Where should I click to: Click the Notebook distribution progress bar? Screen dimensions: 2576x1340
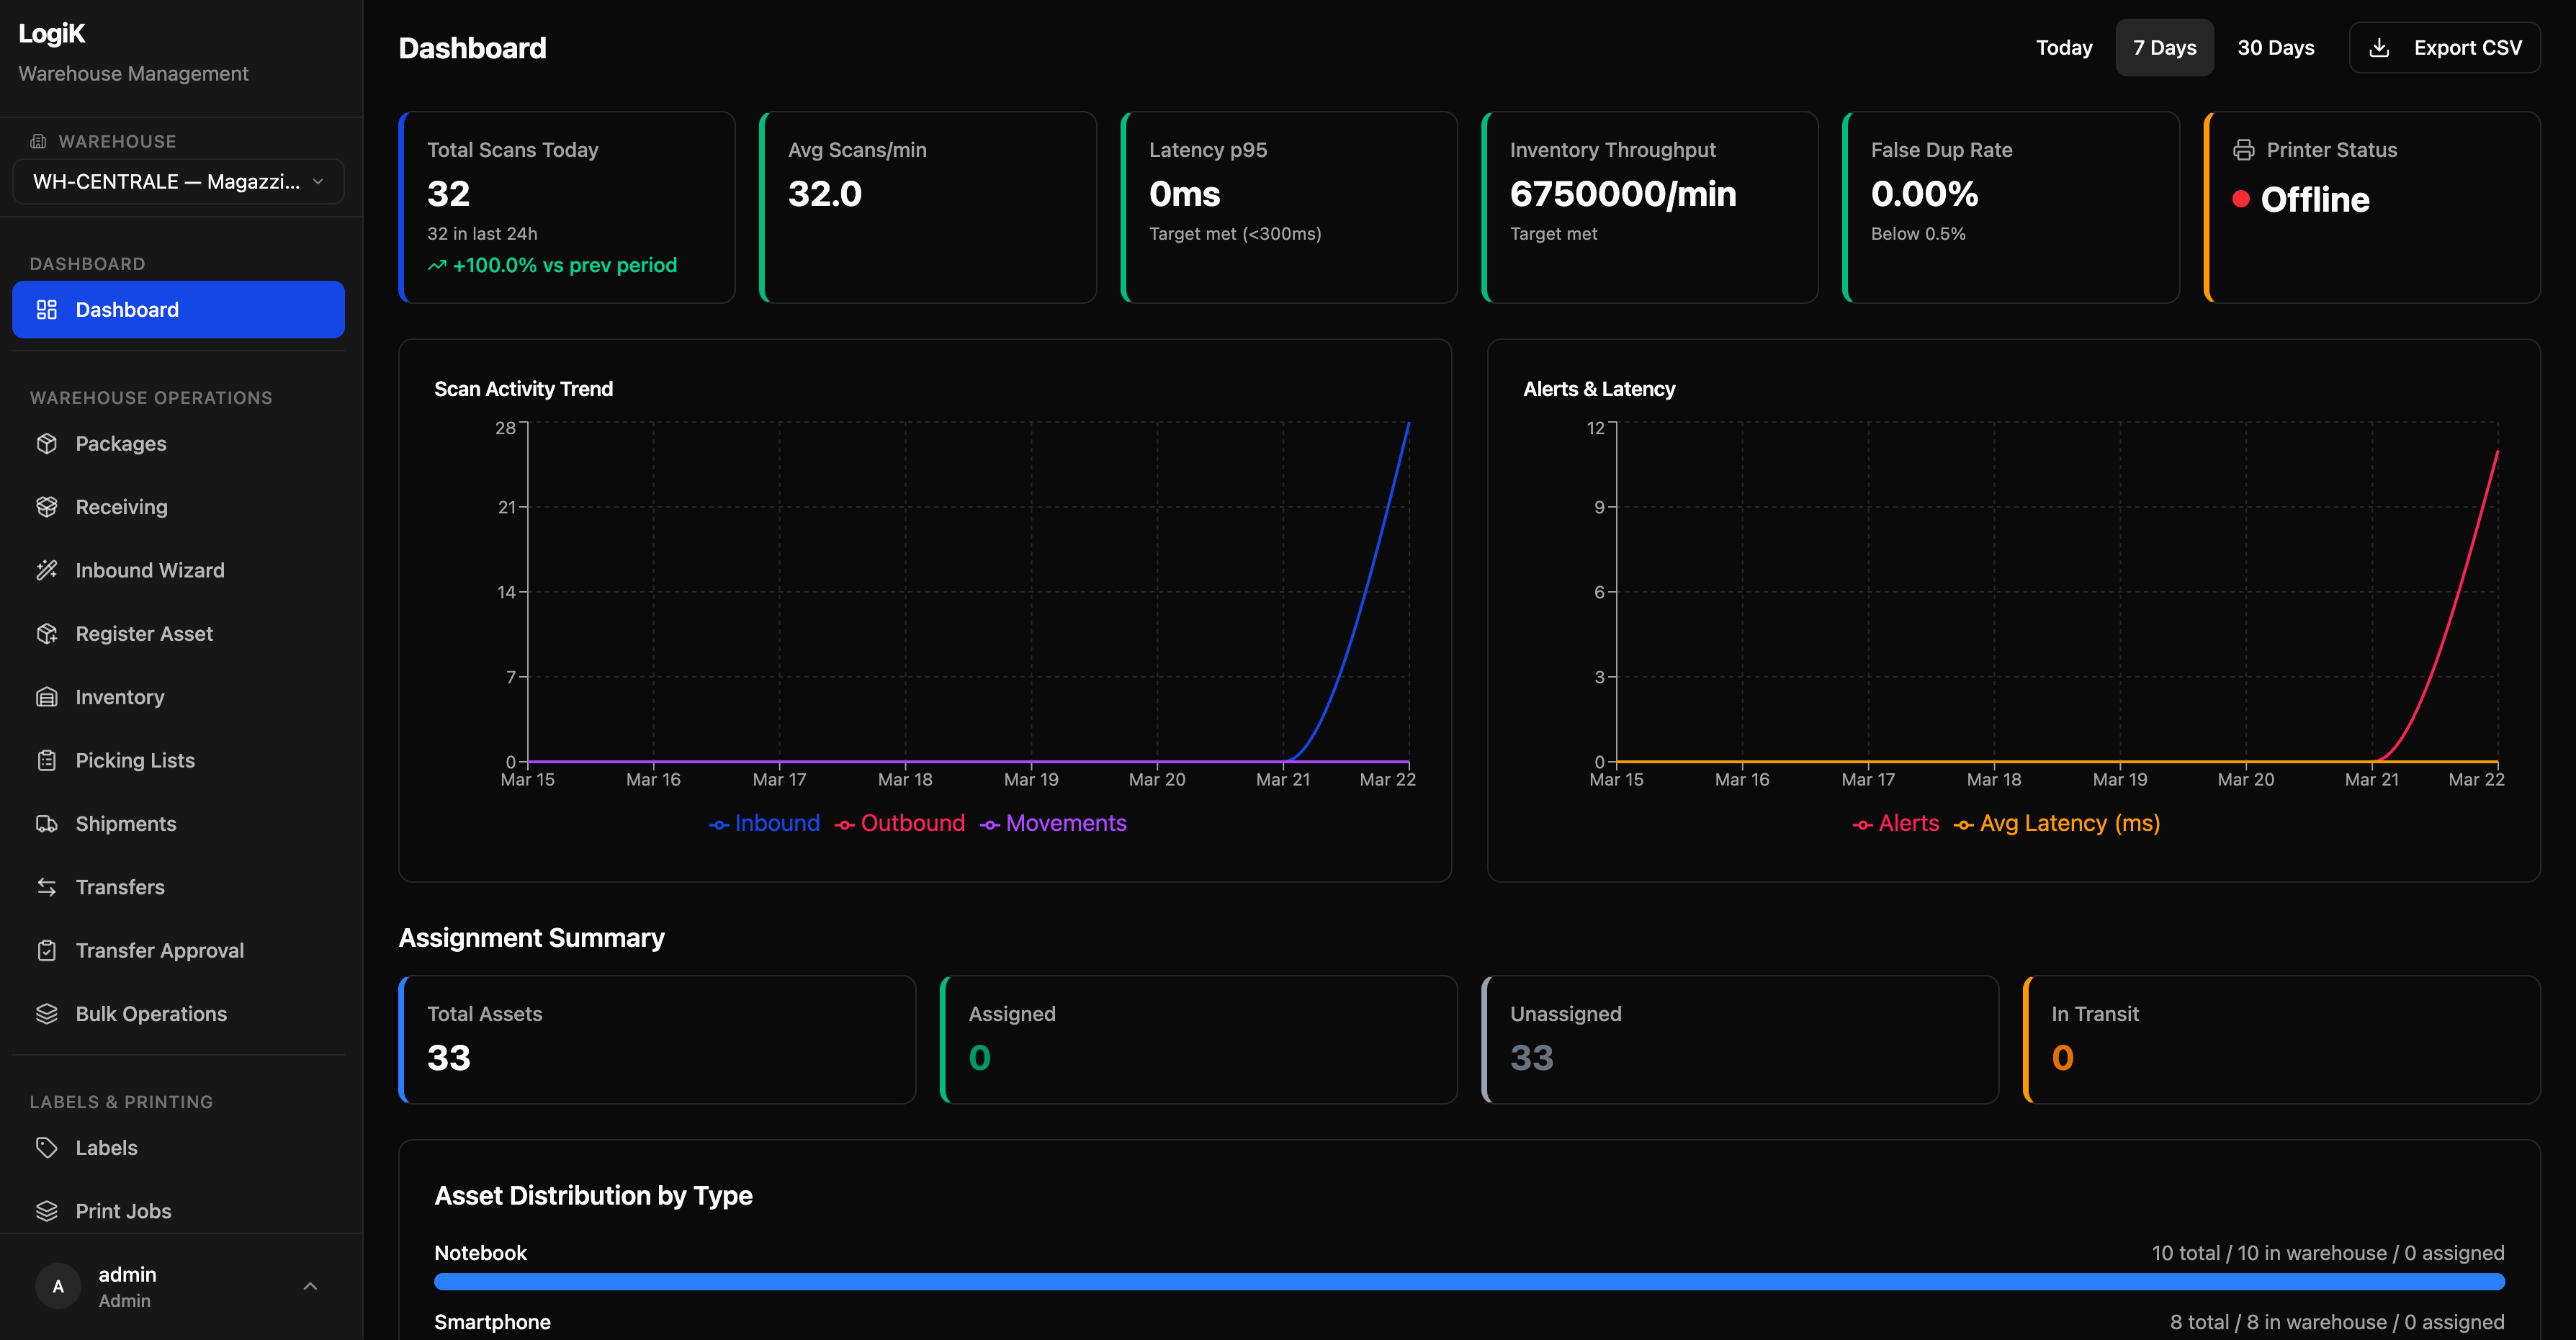(1469, 1282)
